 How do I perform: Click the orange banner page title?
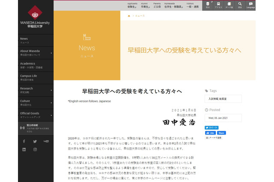[184, 50]
